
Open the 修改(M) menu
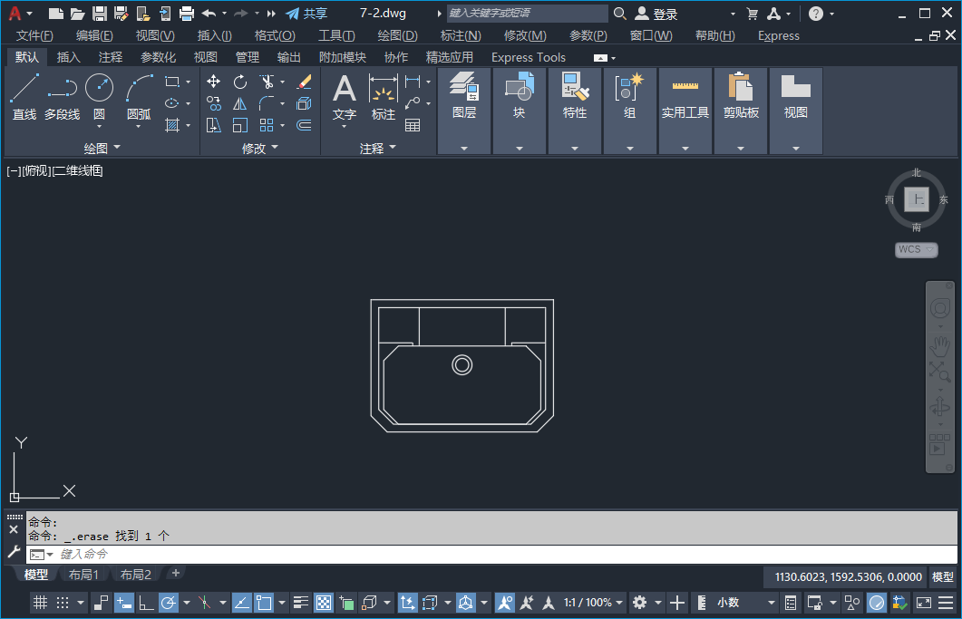click(x=525, y=35)
